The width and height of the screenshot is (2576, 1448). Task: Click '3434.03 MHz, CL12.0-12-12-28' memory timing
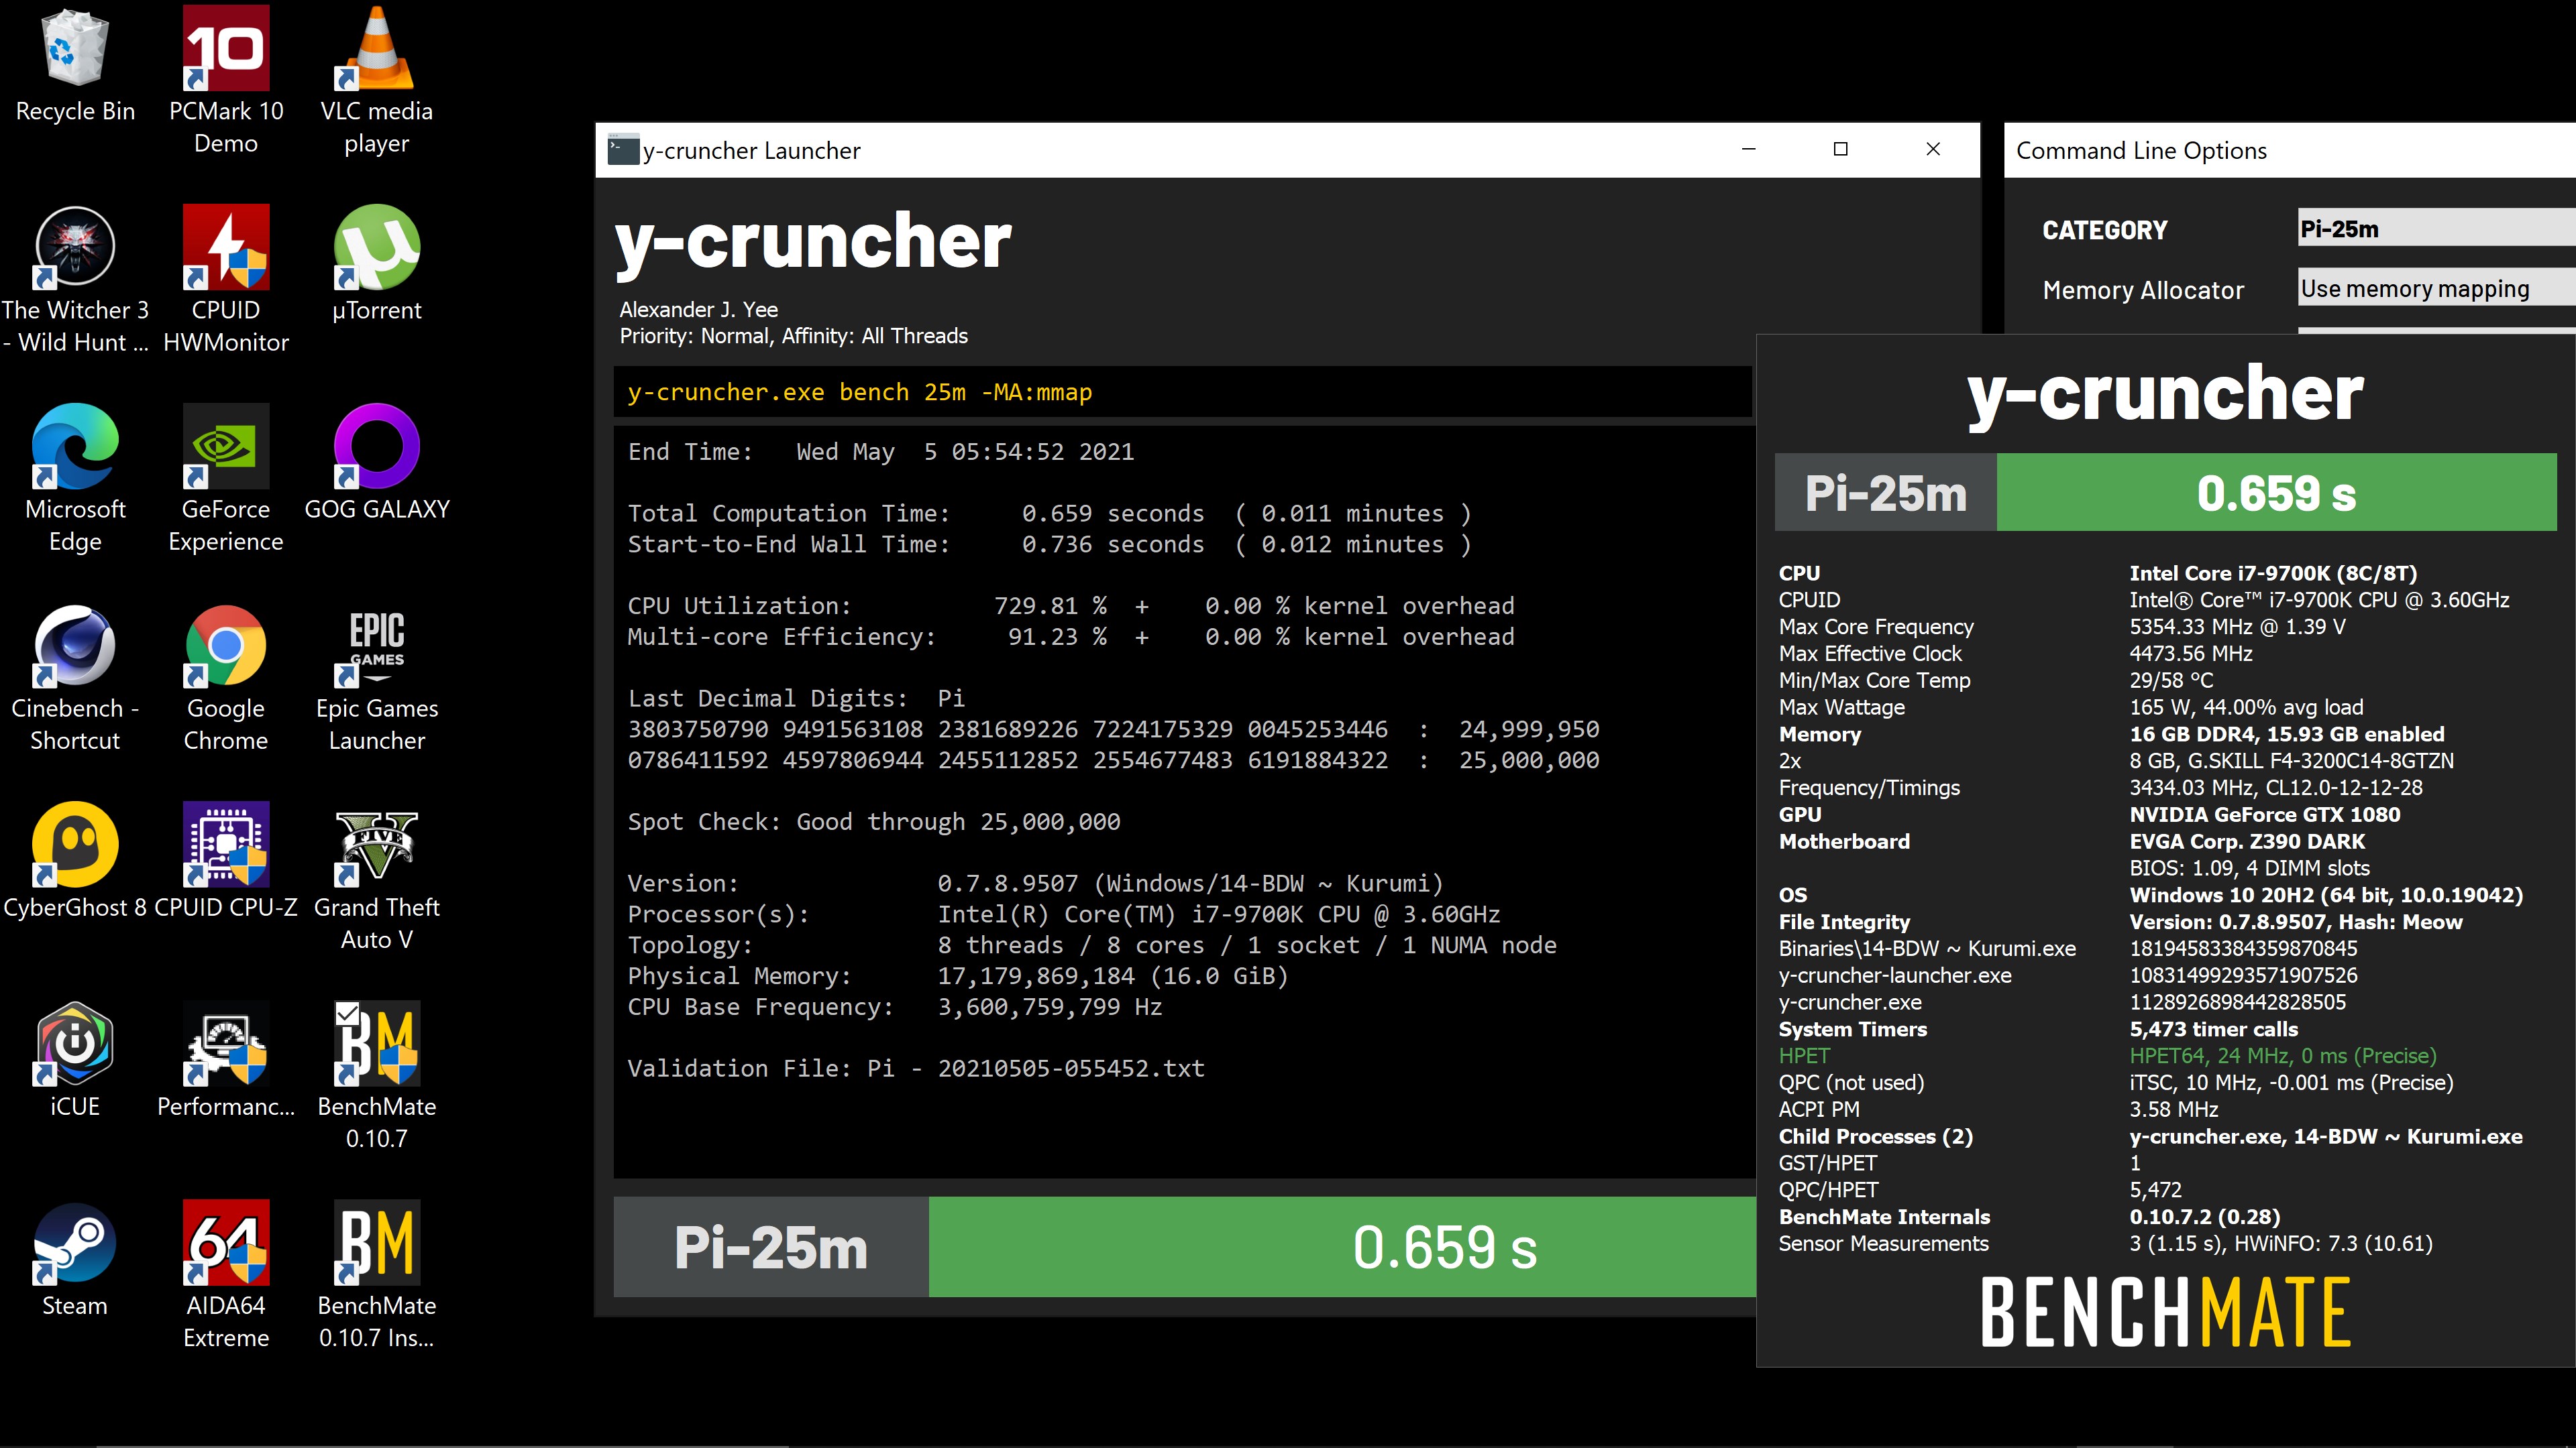coord(2275,788)
